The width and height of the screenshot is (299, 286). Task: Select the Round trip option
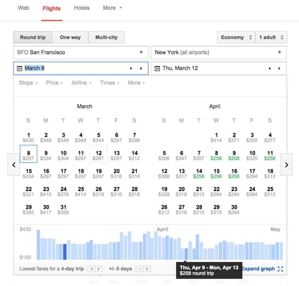33,37
